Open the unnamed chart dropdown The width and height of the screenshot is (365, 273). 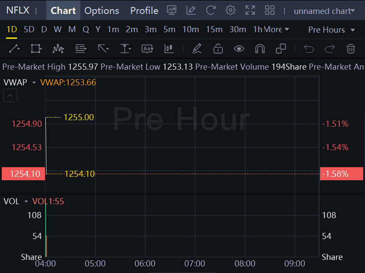[x=324, y=11]
